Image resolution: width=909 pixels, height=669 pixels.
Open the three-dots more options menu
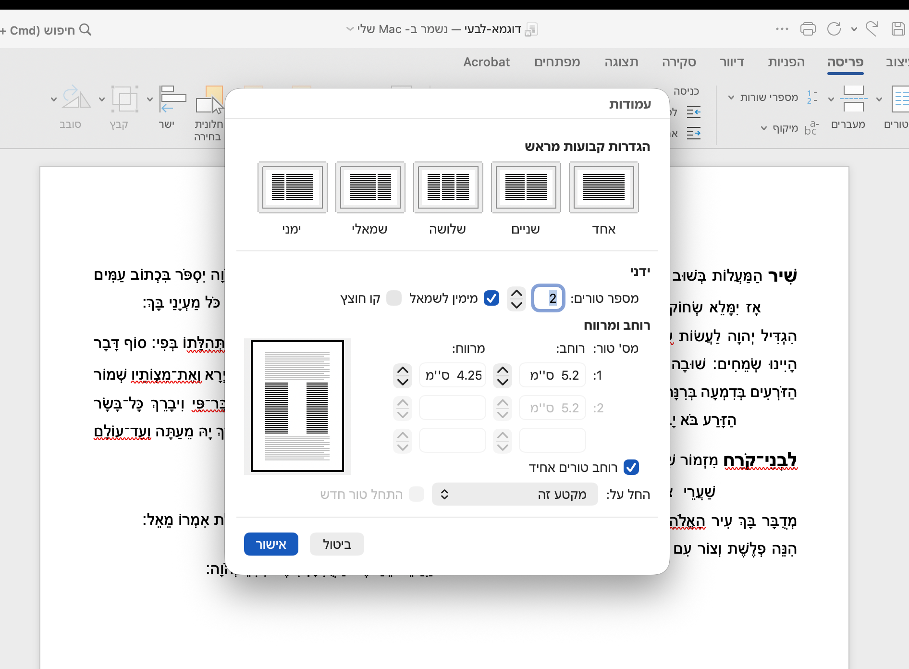pos(782,29)
